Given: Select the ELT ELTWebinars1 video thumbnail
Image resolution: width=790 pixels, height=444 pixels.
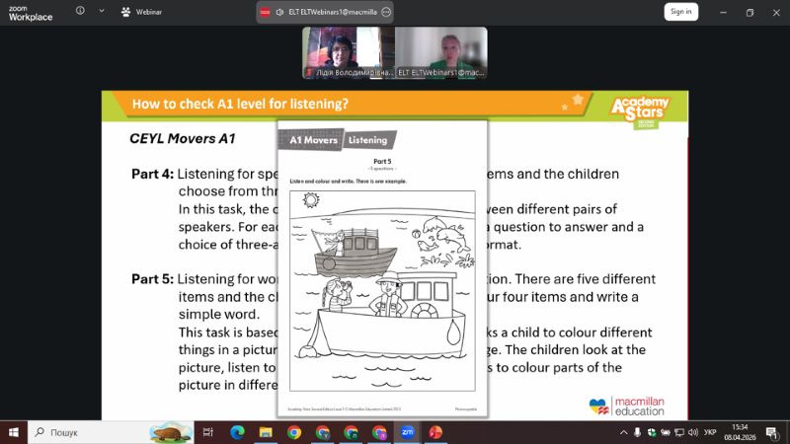Looking at the screenshot, I should coord(440,53).
